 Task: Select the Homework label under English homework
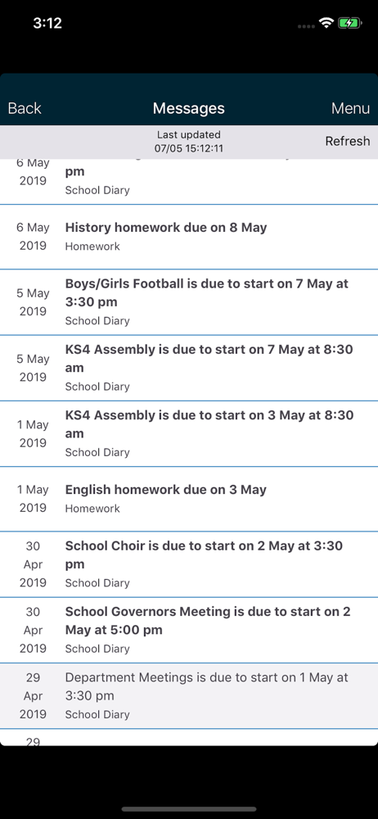pyautogui.click(x=92, y=509)
